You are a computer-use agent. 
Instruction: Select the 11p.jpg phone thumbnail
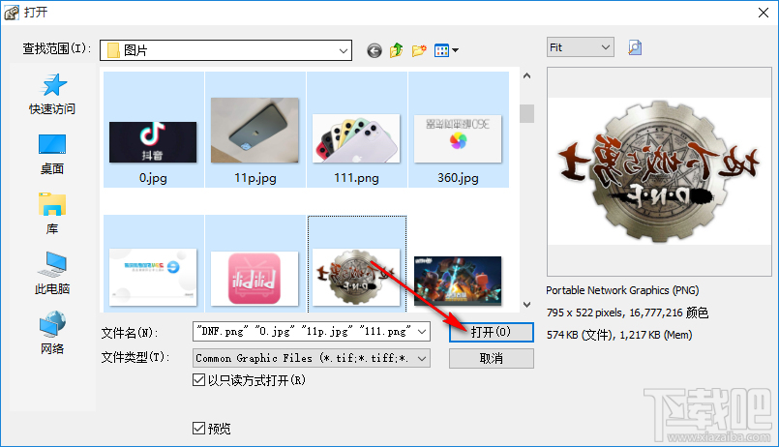tap(255, 130)
